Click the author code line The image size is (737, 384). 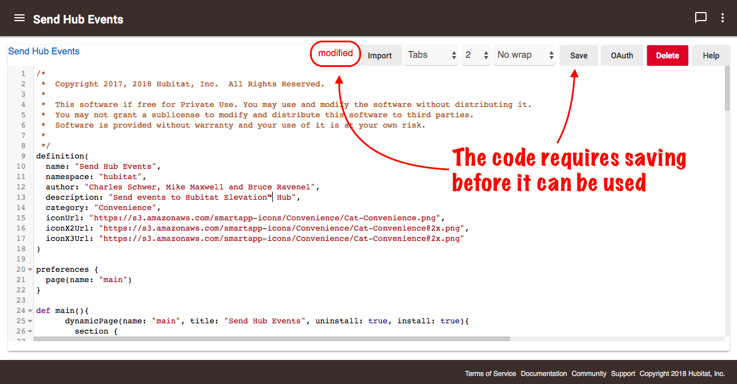pyautogui.click(x=182, y=187)
